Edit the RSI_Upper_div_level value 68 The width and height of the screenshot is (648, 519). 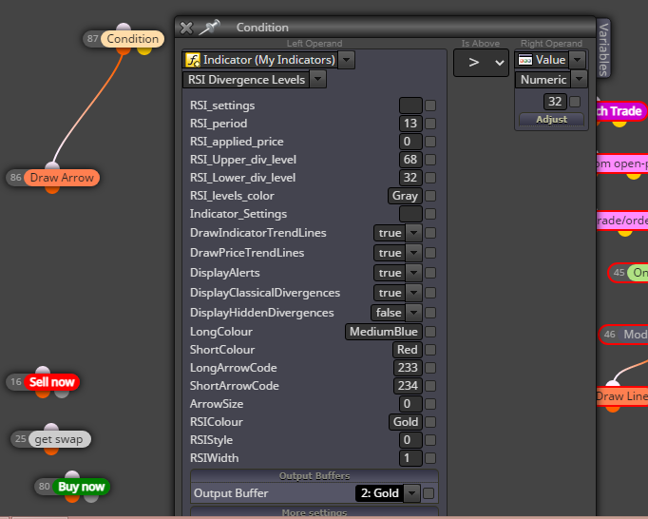coord(410,160)
